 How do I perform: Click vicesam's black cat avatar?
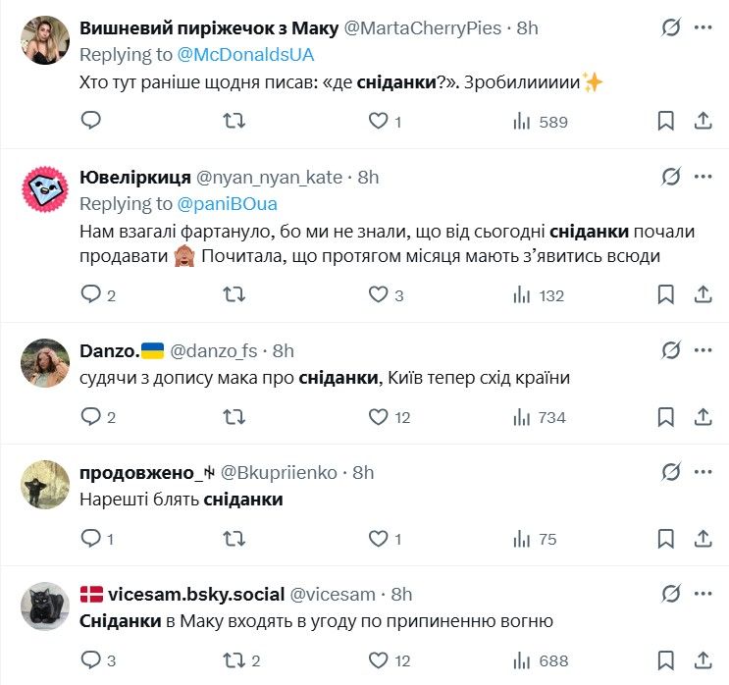[x=45, y=606]
